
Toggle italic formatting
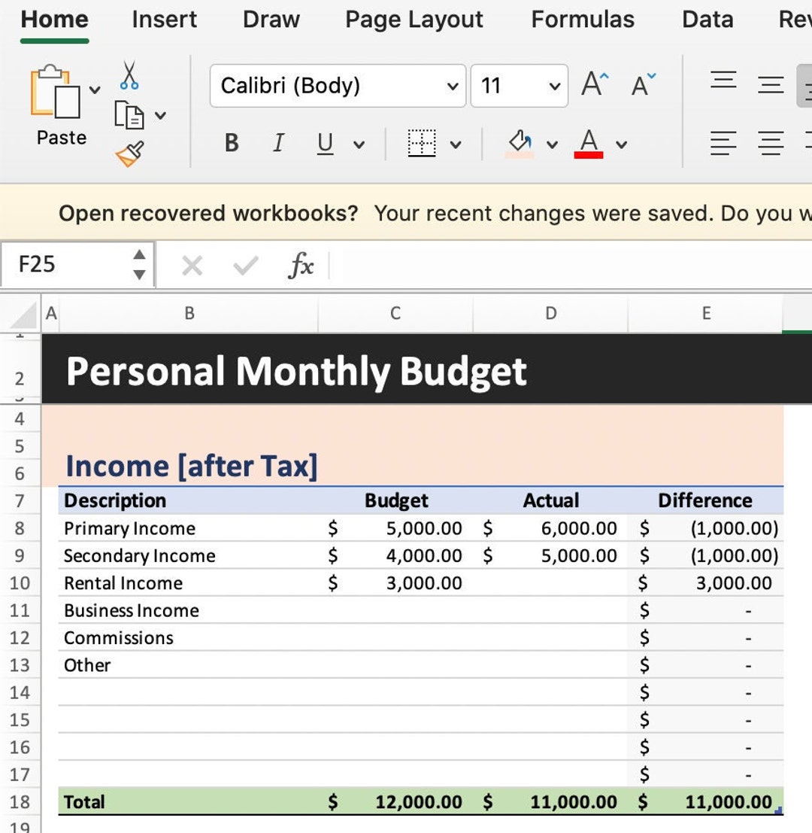pos(277,143)
